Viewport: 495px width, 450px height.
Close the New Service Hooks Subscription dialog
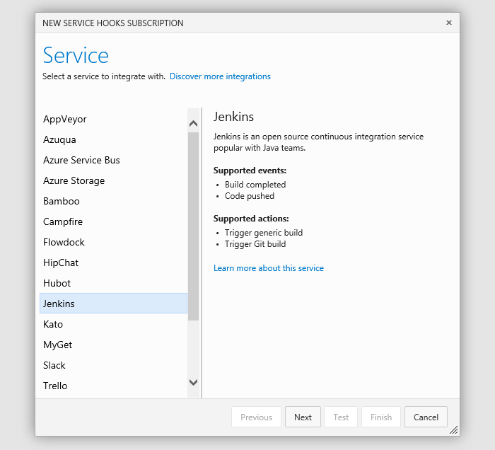point(448,23)
